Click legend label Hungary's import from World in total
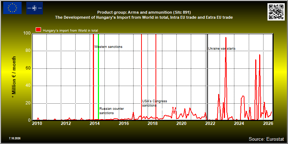Viewport: 288px width, 144px height. click(71, 31)
